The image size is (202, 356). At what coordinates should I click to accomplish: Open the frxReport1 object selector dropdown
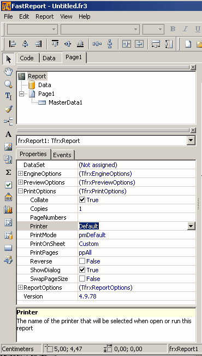[191, 141]
